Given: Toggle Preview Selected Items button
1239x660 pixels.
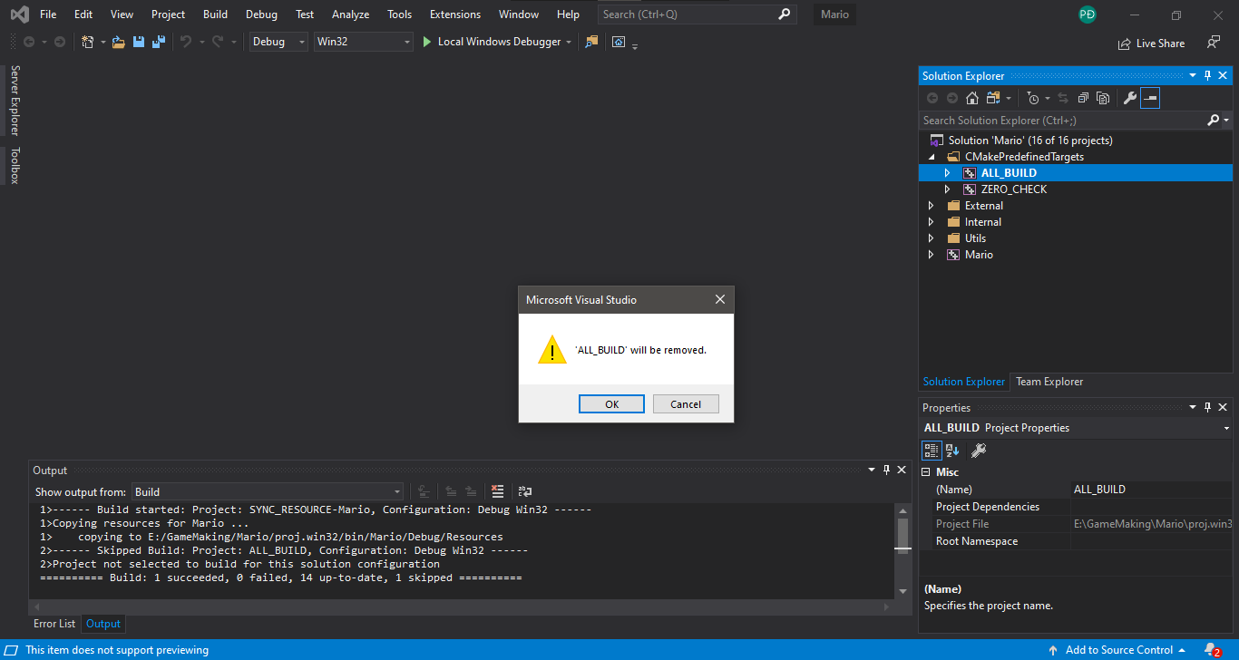Looking at the screenshot, I should click(1150, 98).
